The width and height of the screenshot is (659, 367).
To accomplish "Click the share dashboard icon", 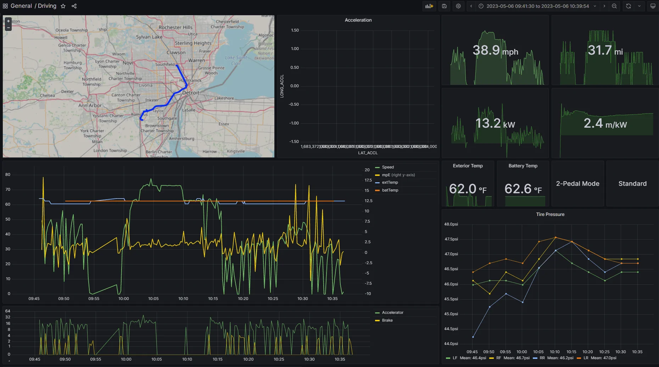I will [74, 6].
